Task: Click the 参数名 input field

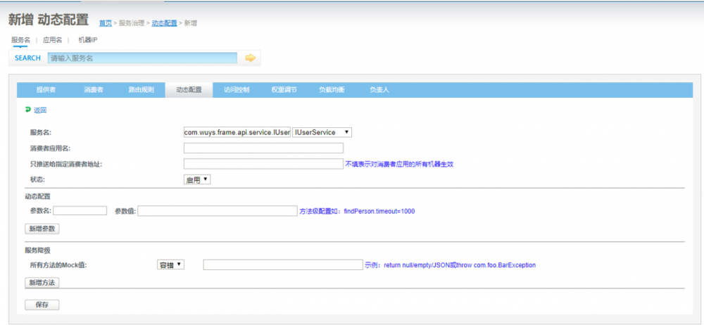Action: pyautogui.click(x=80, y=210)
